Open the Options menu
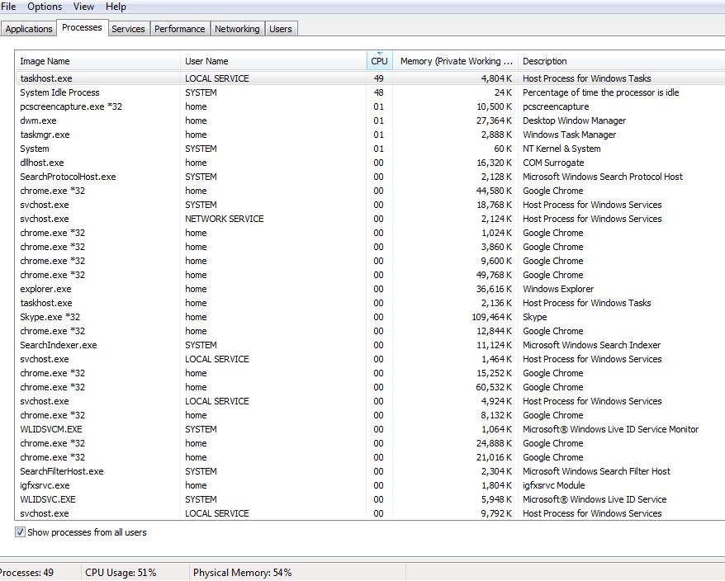 [x=45, y=7]
